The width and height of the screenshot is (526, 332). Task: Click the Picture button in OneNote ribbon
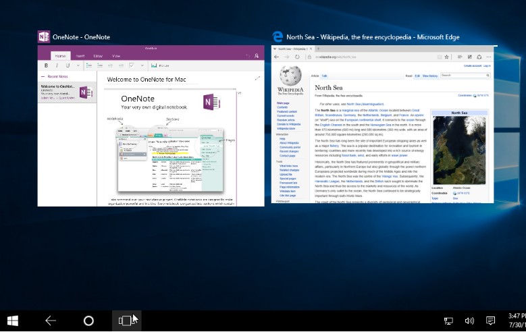(160, 65)
